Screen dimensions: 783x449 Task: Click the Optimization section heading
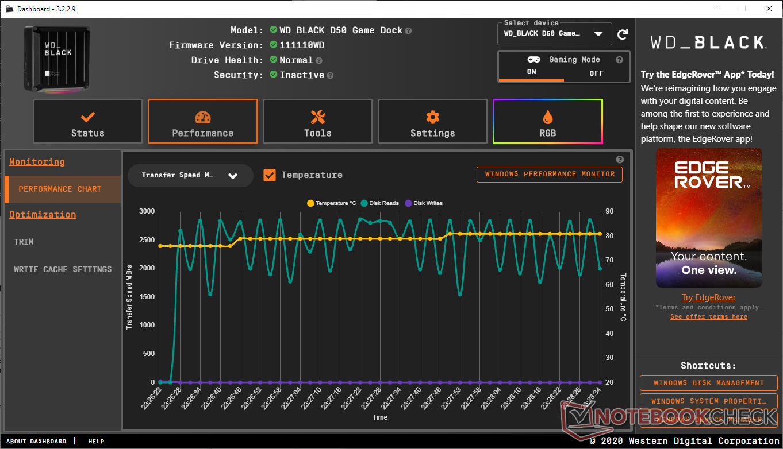coord(43,215)
